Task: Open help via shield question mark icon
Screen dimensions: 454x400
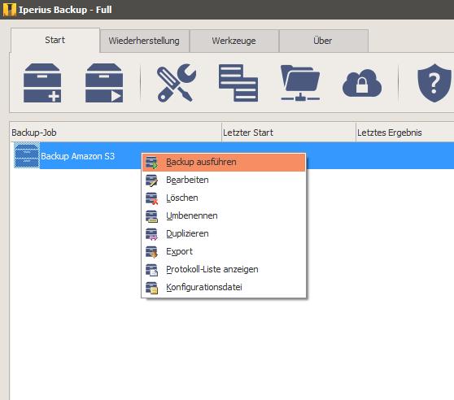Action: pyautogui.click(x=434, y=83)
